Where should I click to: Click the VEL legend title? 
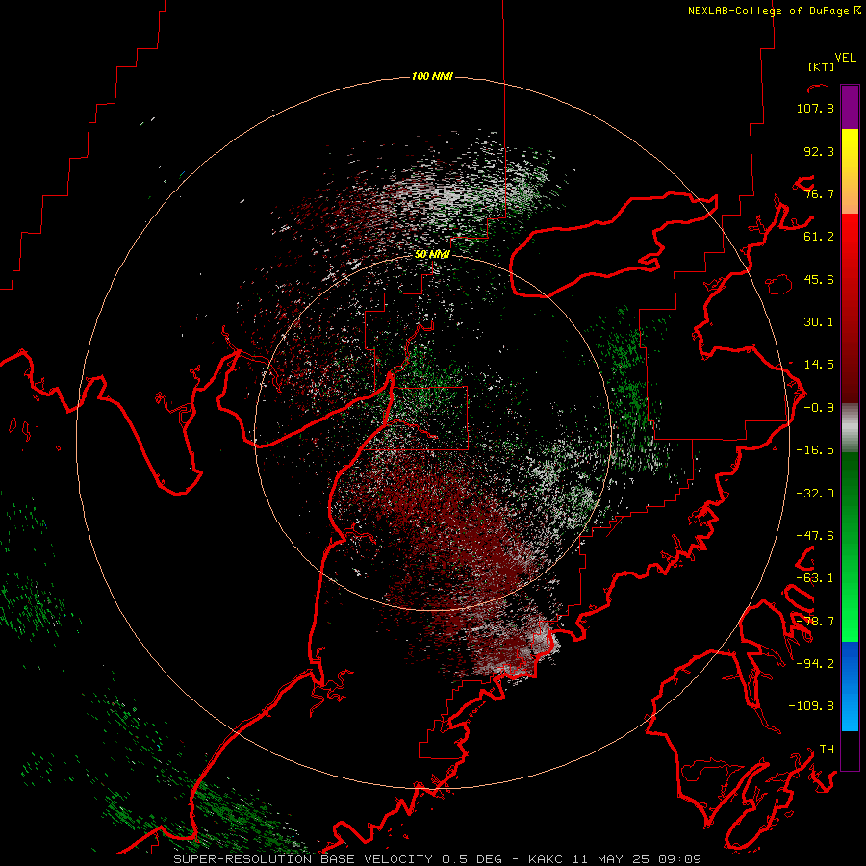845,58
